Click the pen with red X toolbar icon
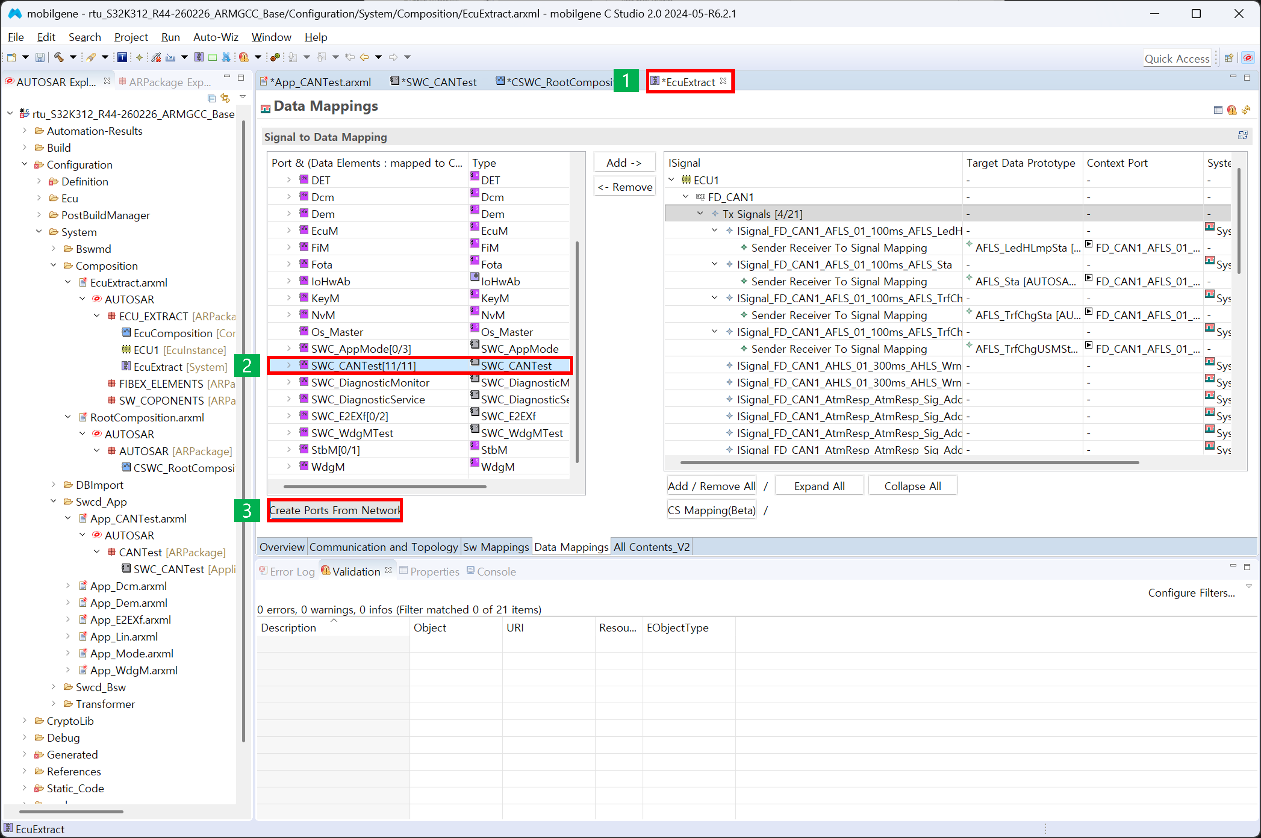Image resolution: width=1261 pixels, height=838 pixels. pos(156,57)
